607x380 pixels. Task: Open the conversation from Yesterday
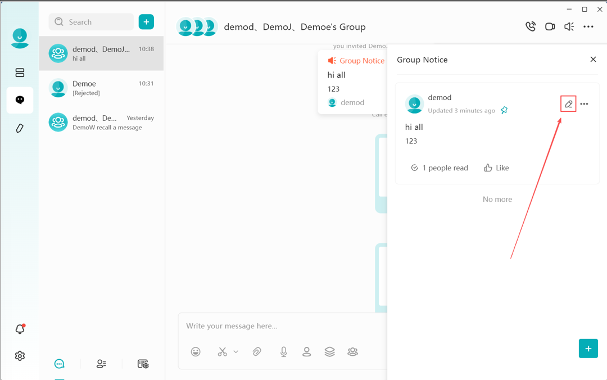tap(101, 123)
